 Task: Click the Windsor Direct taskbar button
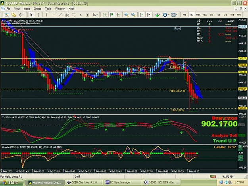(45, 182)
